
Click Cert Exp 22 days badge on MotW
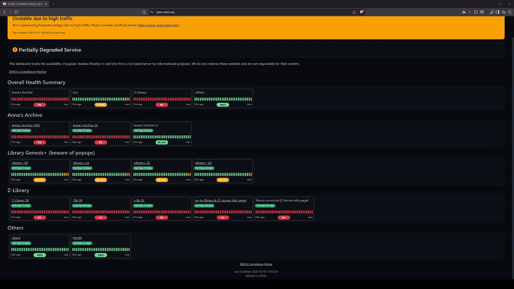pyautogui.click(x=82, y=243)
